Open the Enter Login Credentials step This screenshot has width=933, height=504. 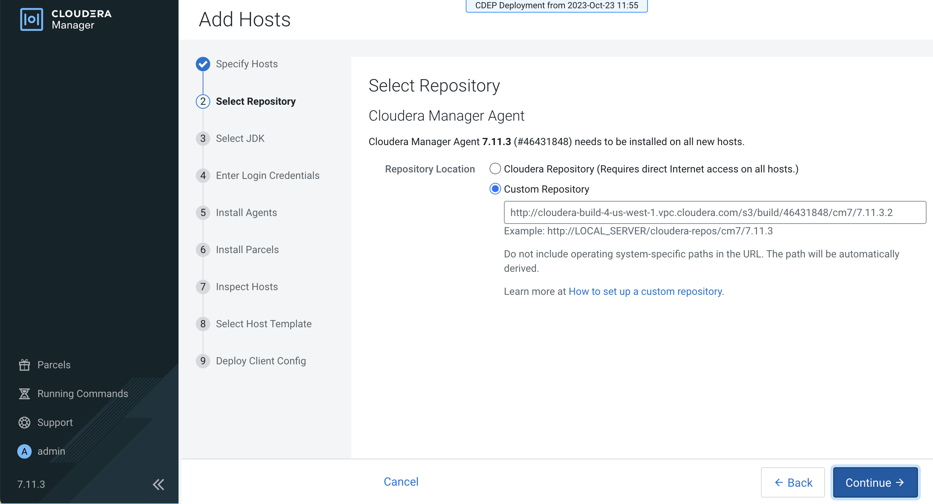tap(267, 176)
